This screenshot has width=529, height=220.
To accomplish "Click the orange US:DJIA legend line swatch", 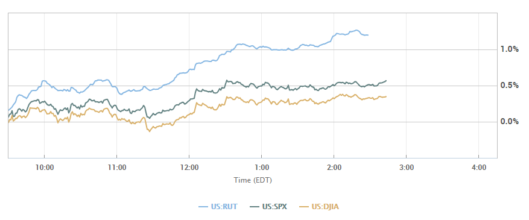I will [x=303, y=207].
